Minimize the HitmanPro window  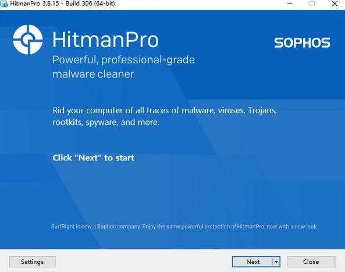[290, 3]
